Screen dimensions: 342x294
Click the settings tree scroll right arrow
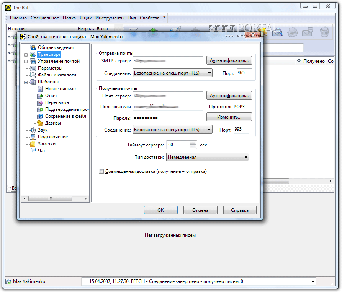click(85, 198)
